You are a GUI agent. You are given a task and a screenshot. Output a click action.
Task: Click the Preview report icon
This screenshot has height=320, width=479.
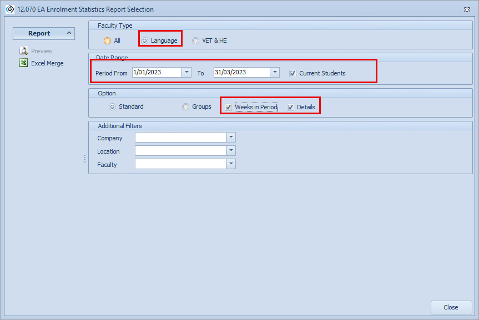[24, 51]
